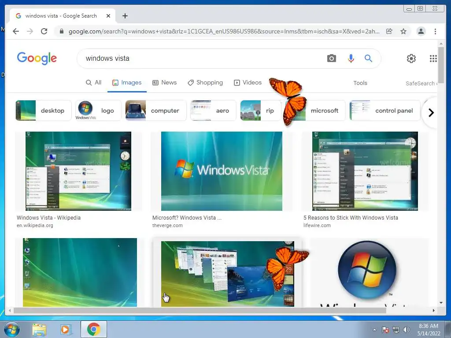Close the windows vista Google Search tab
Screen dimensions: 451x338
click(108, 16)
